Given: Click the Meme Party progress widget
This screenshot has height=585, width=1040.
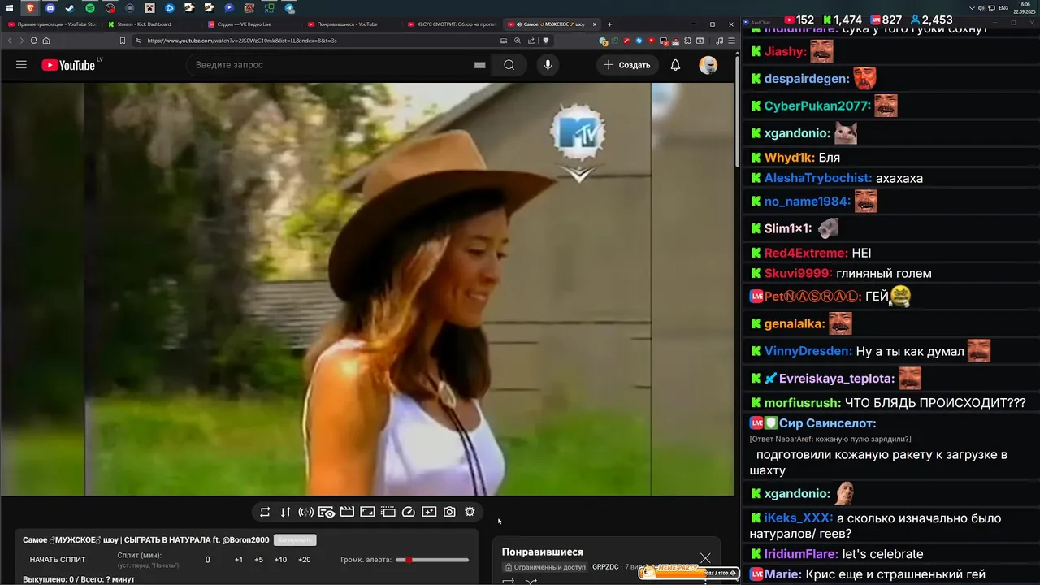Looking at the screenshot, I should coord(689,572).
